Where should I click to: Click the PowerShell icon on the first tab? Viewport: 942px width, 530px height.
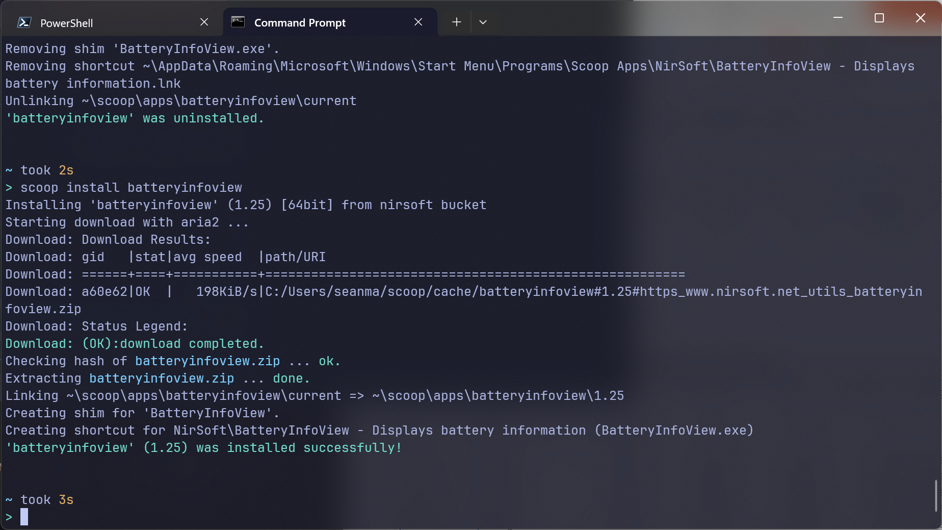coord(23,22)
